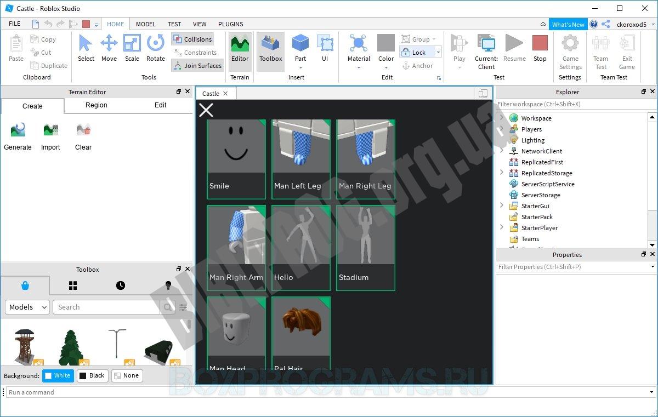This screenshot has height=417, width=658.
Task: Toggle Join Surfaces
Action: pyautogui.click(x=197, y=66)
